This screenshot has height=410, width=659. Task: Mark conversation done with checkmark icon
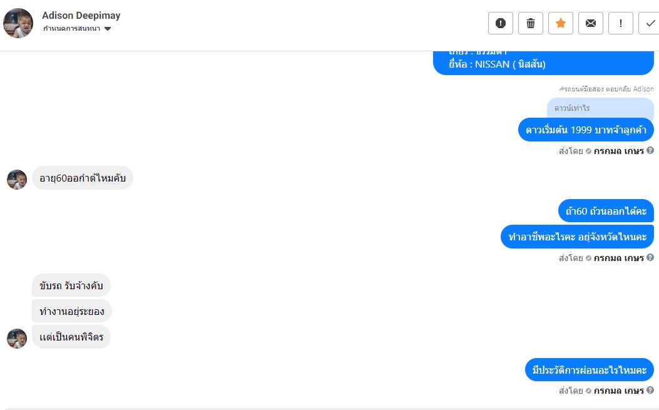[x=650, y=23]
